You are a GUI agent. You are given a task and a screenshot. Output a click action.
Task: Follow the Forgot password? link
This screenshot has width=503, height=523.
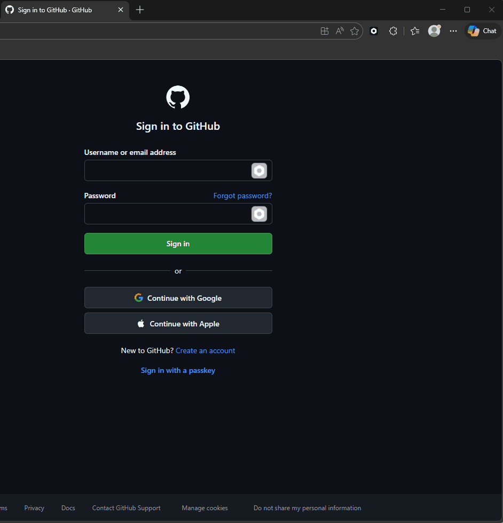tap(242, 196)
